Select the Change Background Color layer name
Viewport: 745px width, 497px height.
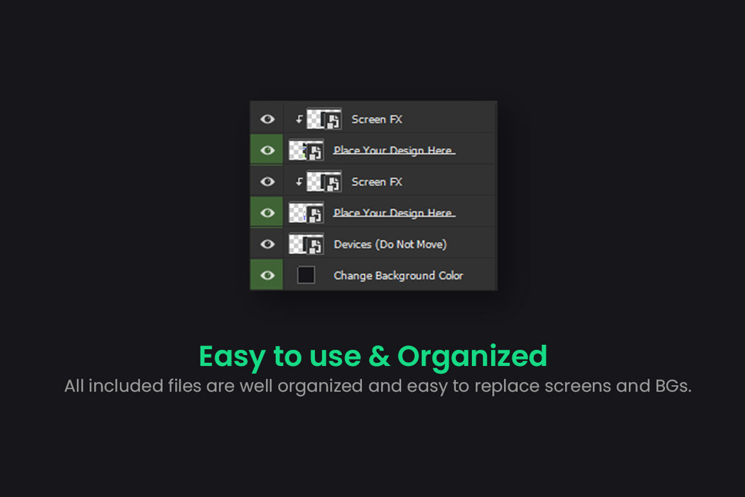[398, 275]
